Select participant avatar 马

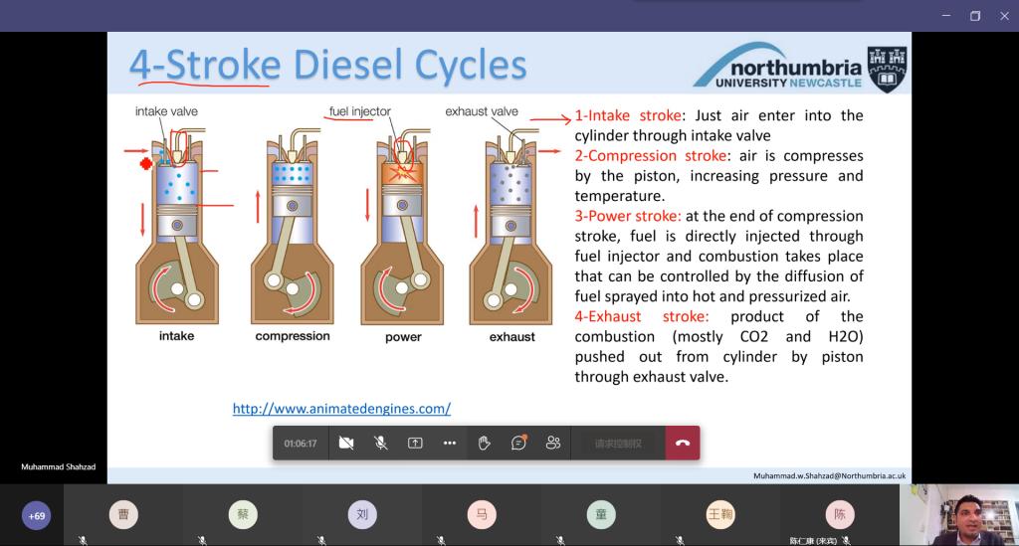(x=482, y=515)
